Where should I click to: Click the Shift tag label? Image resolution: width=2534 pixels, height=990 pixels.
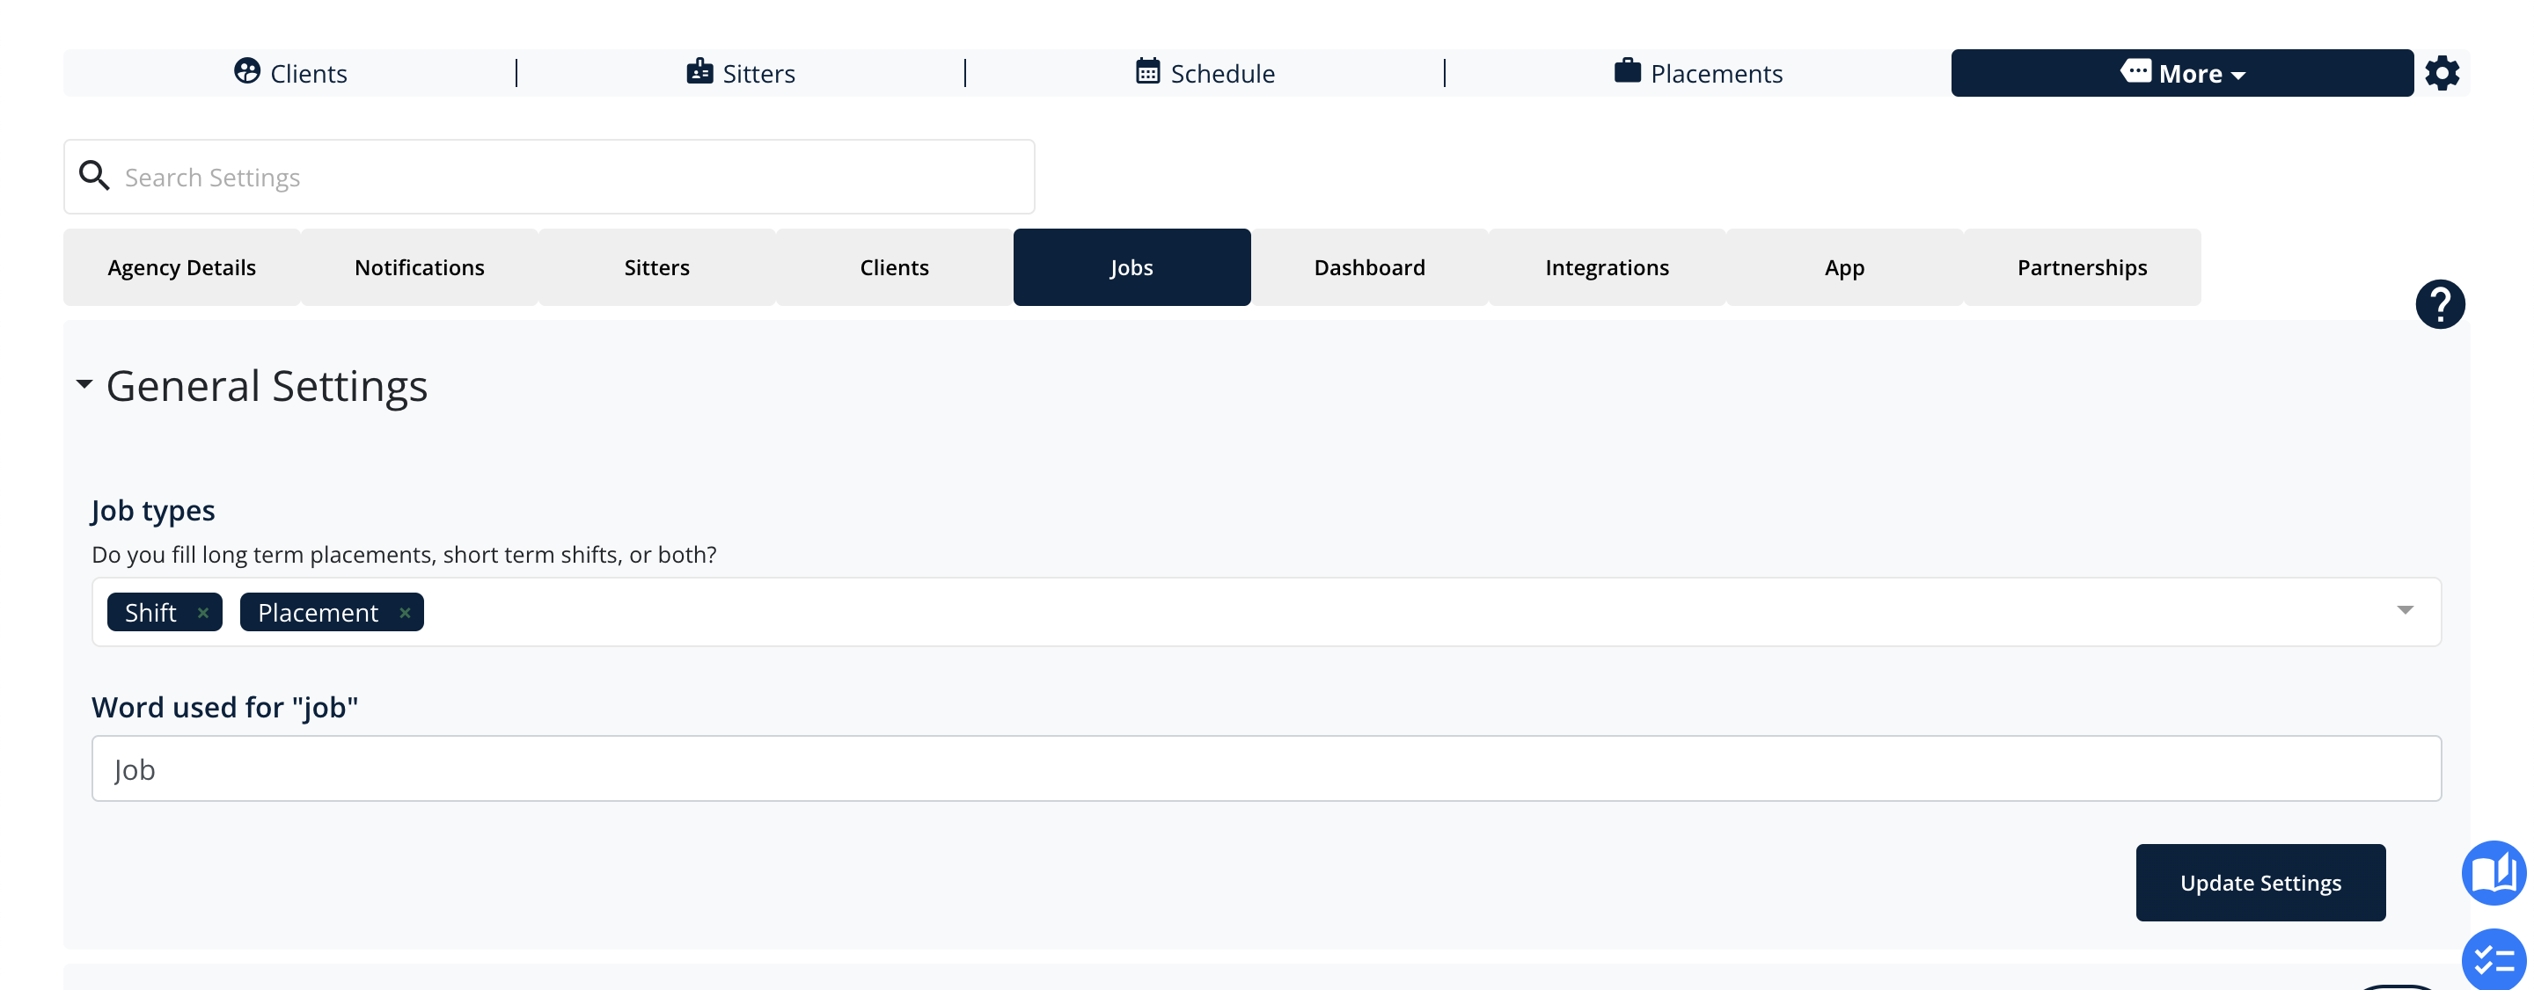[x=150, y=613]
